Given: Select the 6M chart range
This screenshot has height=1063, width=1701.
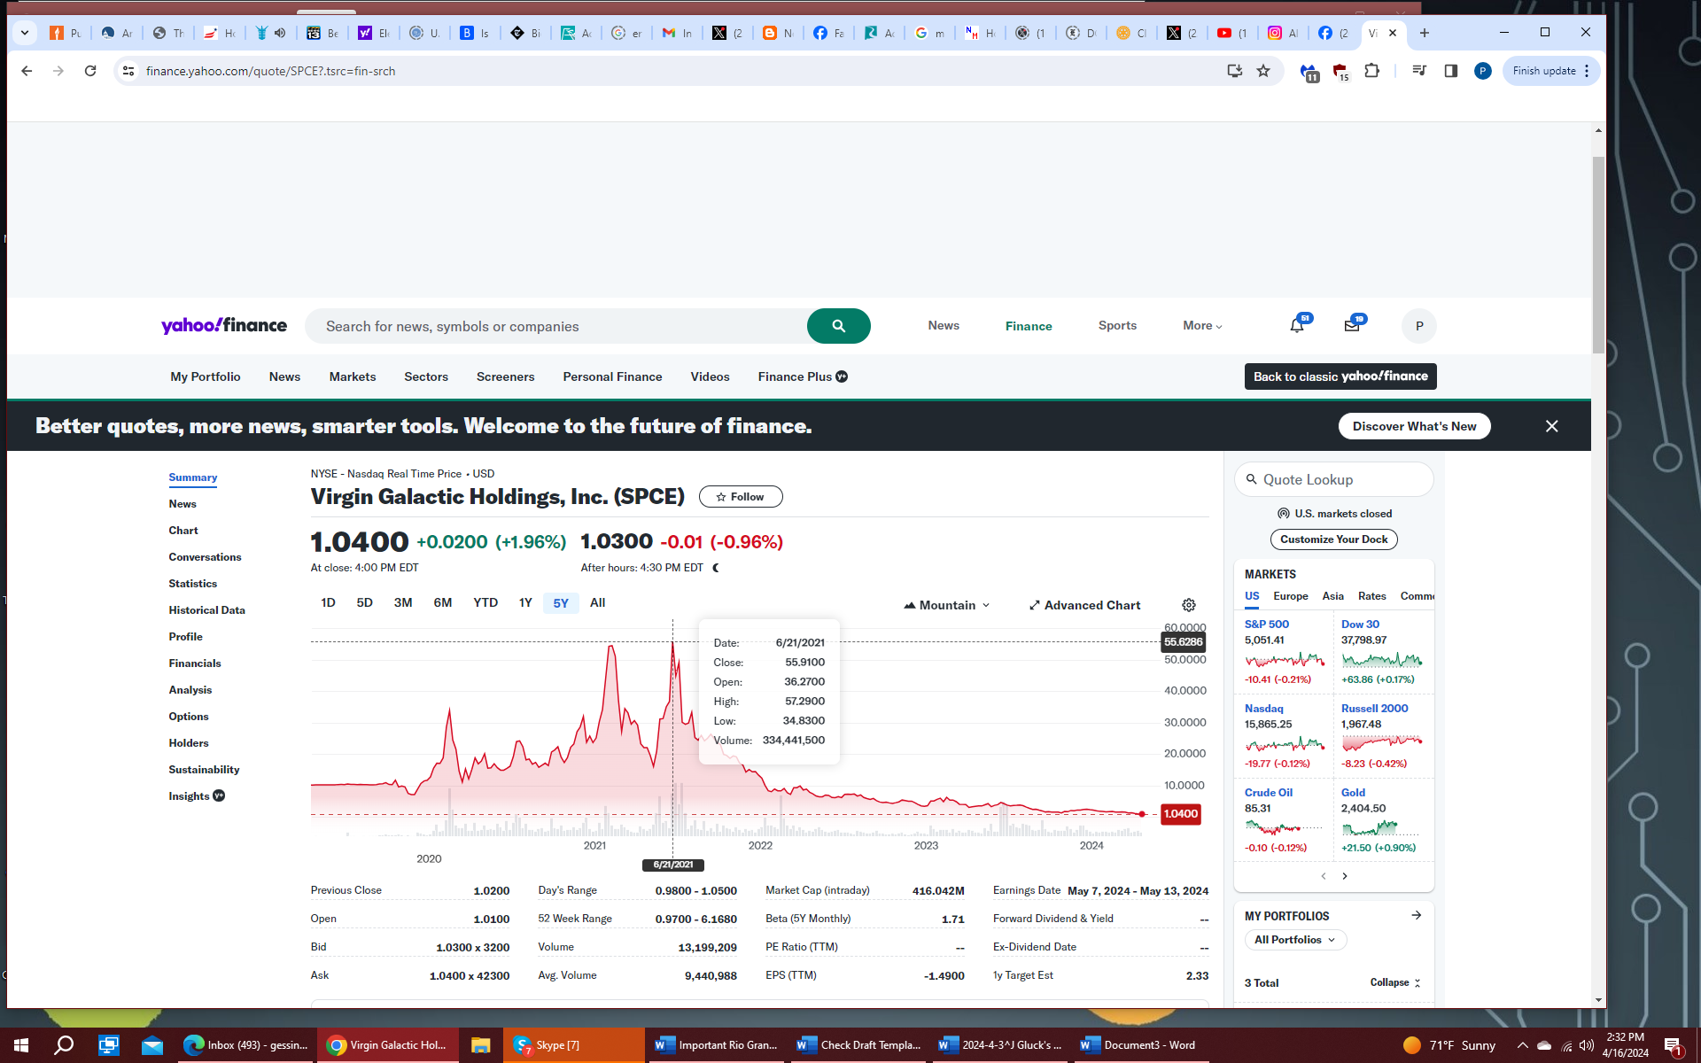Looking at the screenshot, I should [x=442, y=603].
